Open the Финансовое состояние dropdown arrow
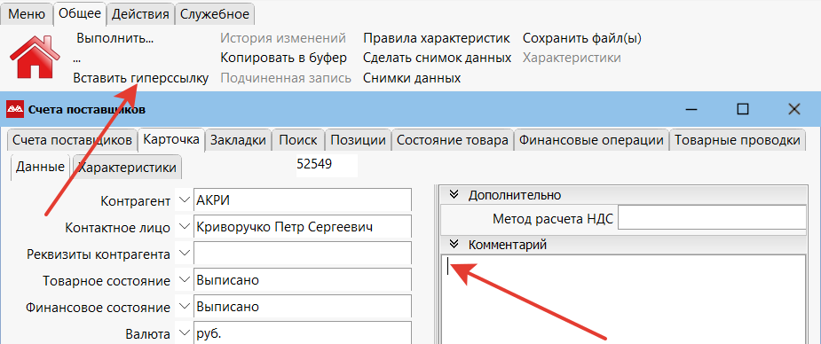Image resolution: width=821 pixels, height=344 pixels. pos(184,307)
